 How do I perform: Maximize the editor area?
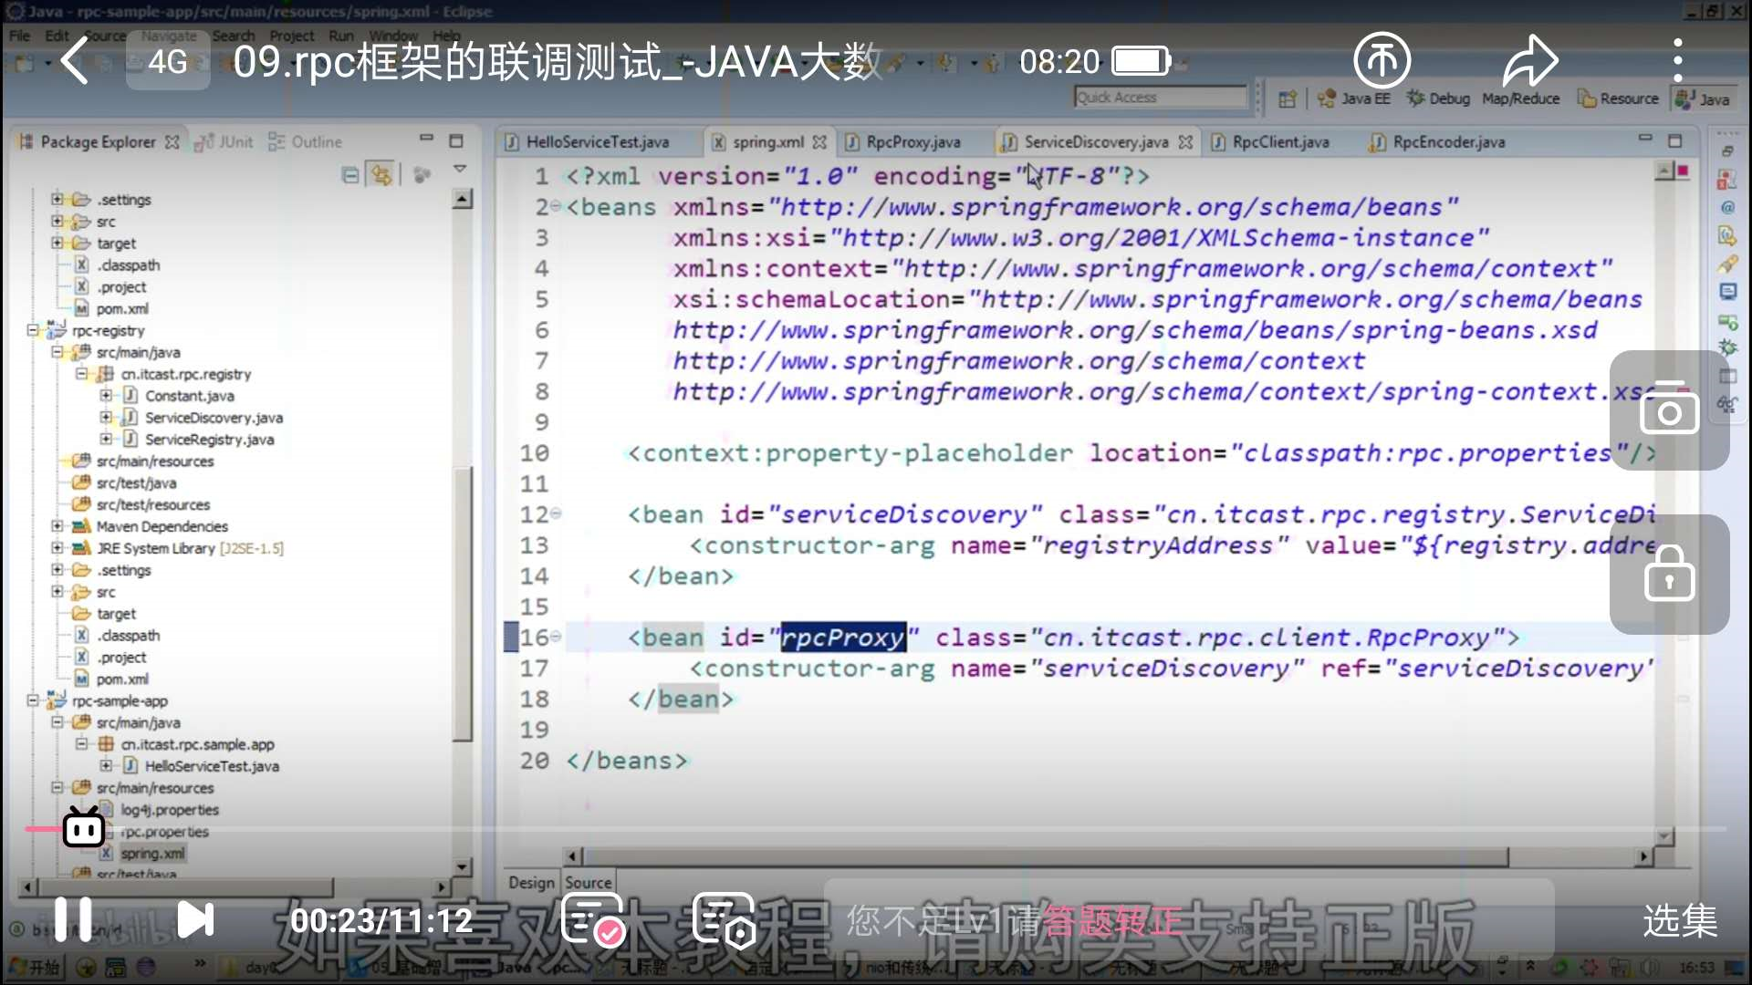point(1675,141)
